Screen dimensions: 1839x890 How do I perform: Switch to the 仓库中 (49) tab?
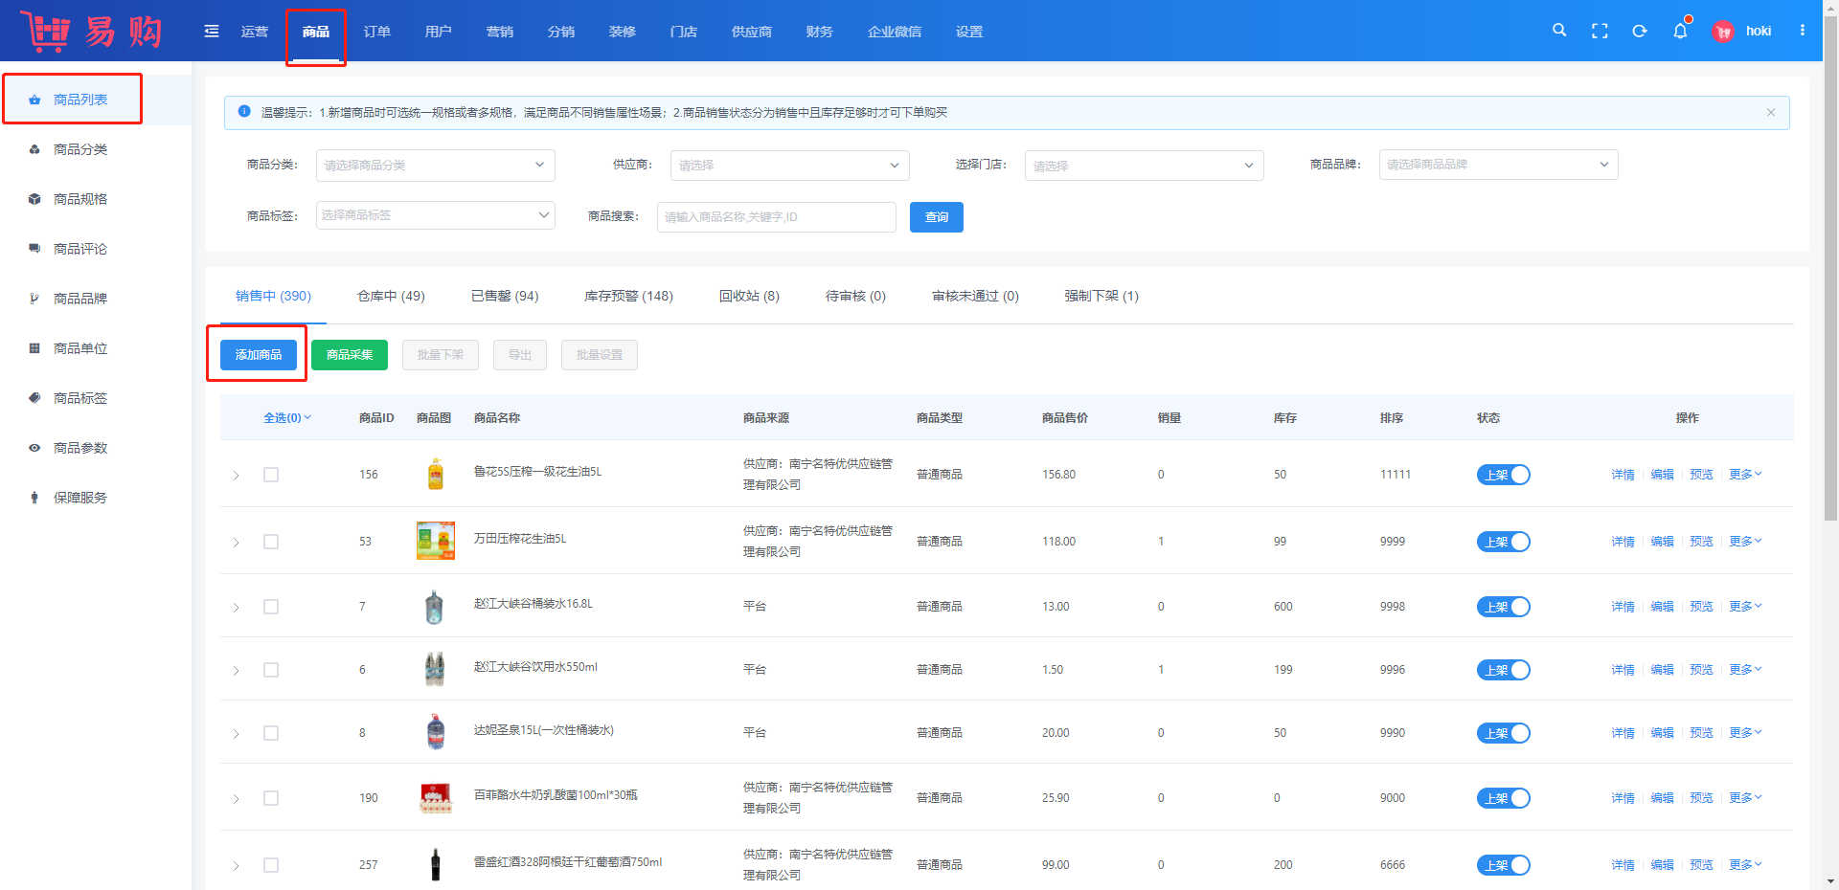(x=391, y=296)
